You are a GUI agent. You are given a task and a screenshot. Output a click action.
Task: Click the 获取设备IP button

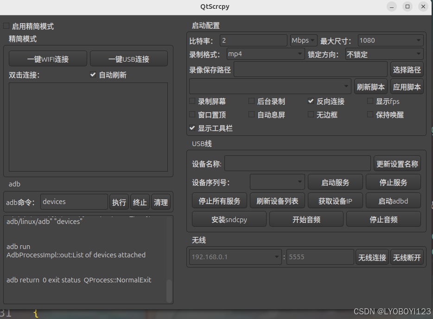coord(335,200)
